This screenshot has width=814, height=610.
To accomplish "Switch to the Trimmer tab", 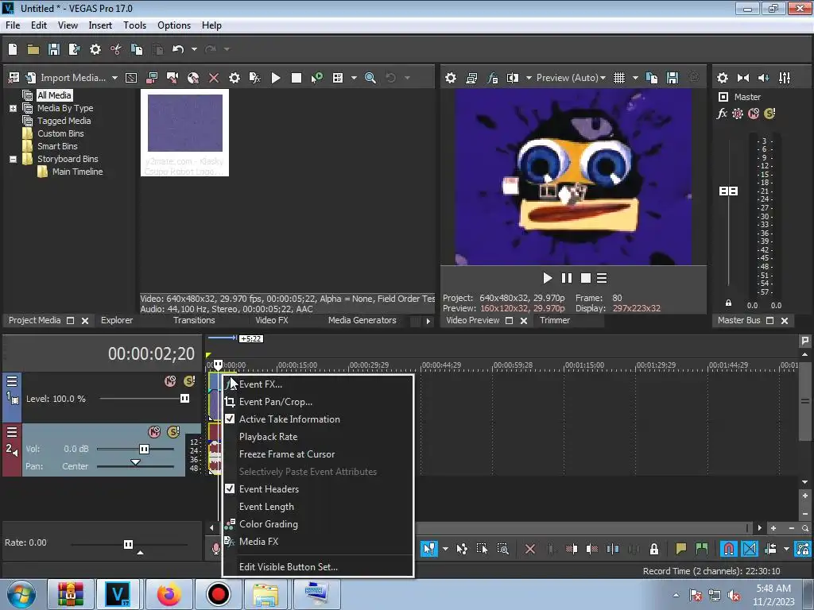I will (554, 321).
